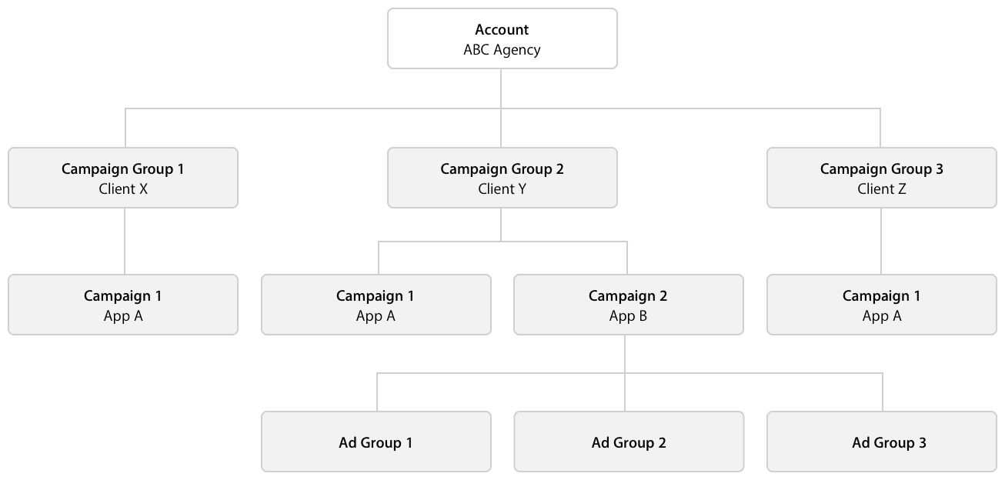The width and height of the screenshot is (1005, 480).
Task: Click the Ad Group 1 box
Action: (x=376, y=442)
